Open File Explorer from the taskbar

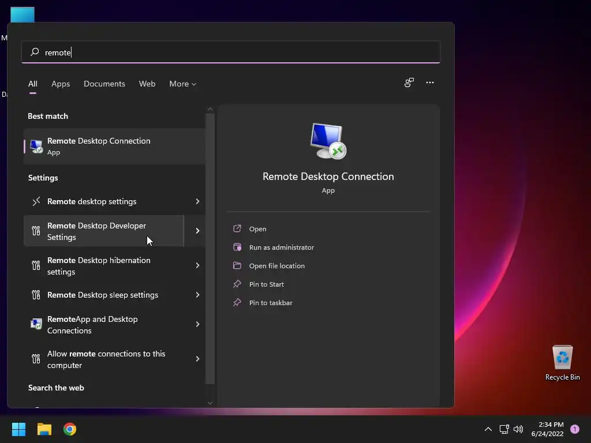44,429
